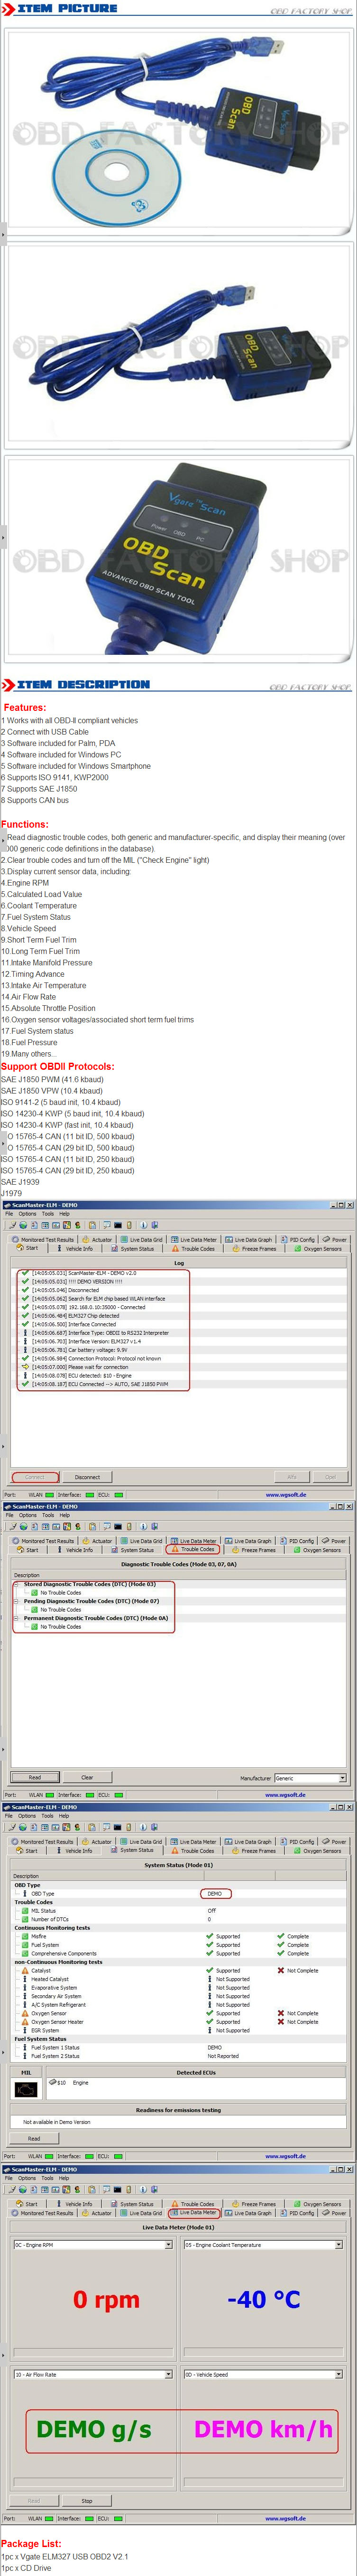Open the Manufacturer Generic combo box
357x2576 pixels.
pos(342,1778)
